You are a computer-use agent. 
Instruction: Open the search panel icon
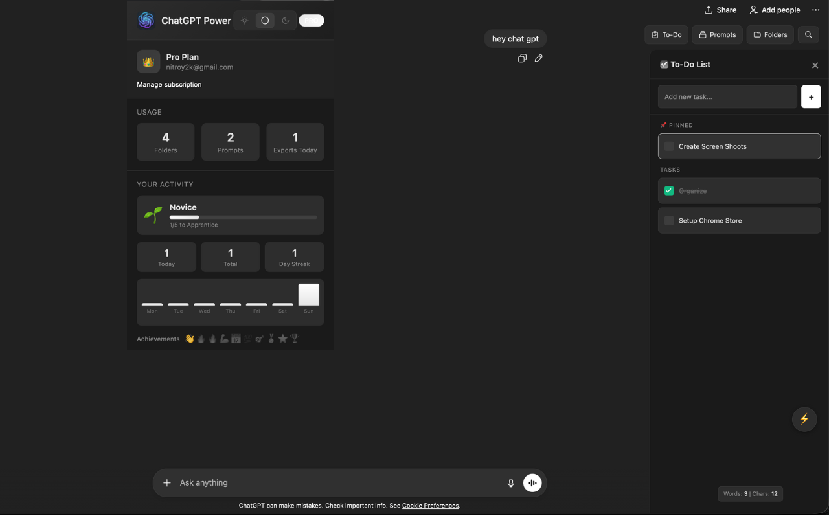(x=808, y=34)
